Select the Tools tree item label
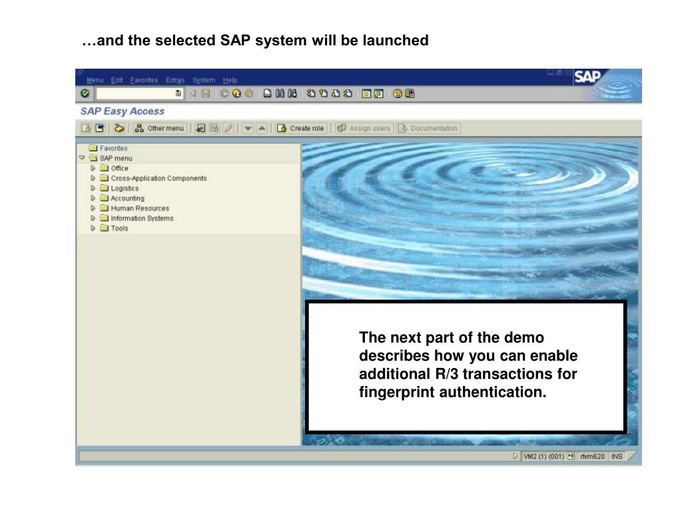This screenshot has width=682, height=512. coord(119,228)
